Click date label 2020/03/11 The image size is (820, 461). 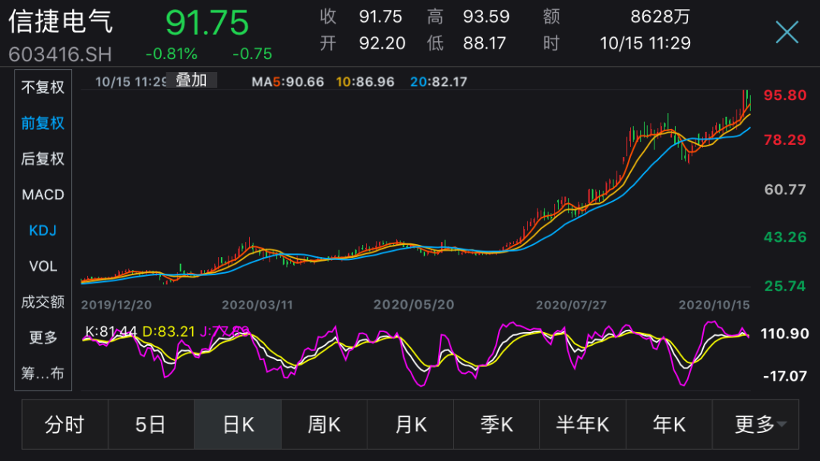click(257, 305)
